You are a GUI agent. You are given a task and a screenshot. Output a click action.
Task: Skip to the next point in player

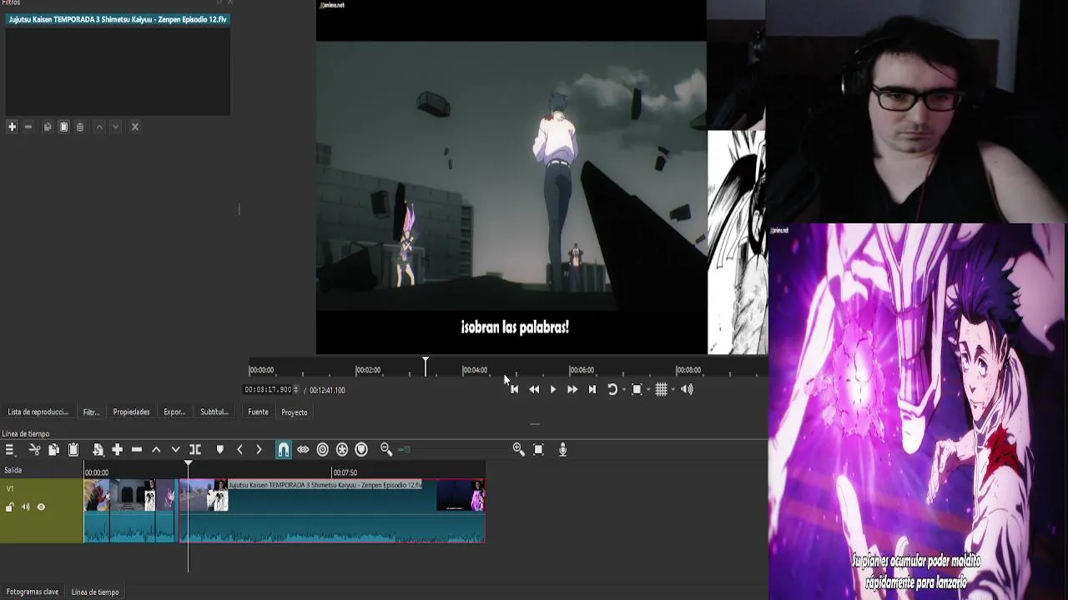tap(592, 389)
